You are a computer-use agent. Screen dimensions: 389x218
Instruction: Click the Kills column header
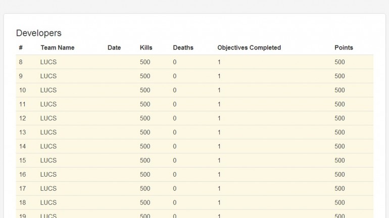click(146, 48)
